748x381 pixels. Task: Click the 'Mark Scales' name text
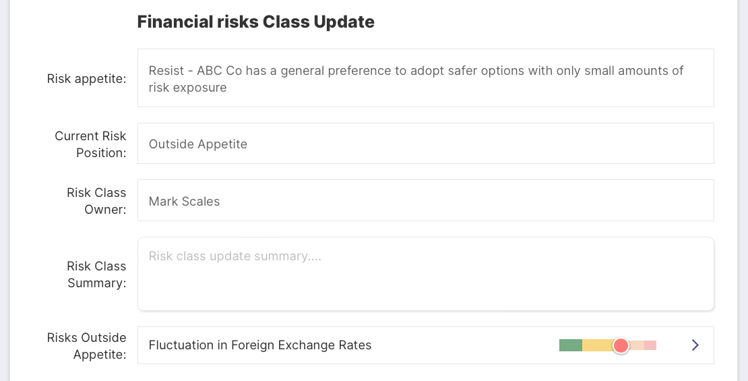pos(184,202)
